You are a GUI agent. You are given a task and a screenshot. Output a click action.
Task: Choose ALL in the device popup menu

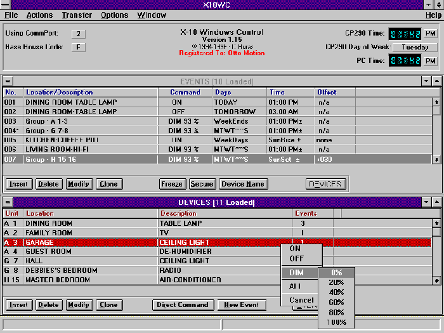[300, 286]
